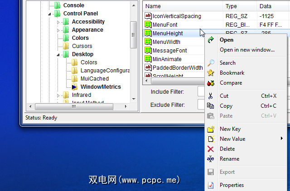This screenshot has width=290, height=191.
Task: Select Bookmark from the context menu
Action: (x=246, y=73)
